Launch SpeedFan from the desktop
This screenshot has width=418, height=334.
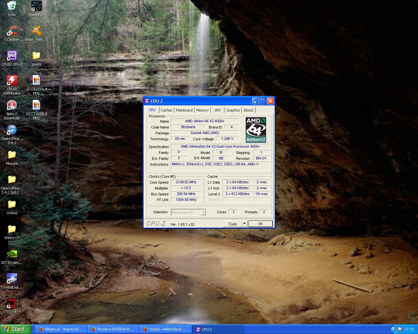tap(36, 6)
